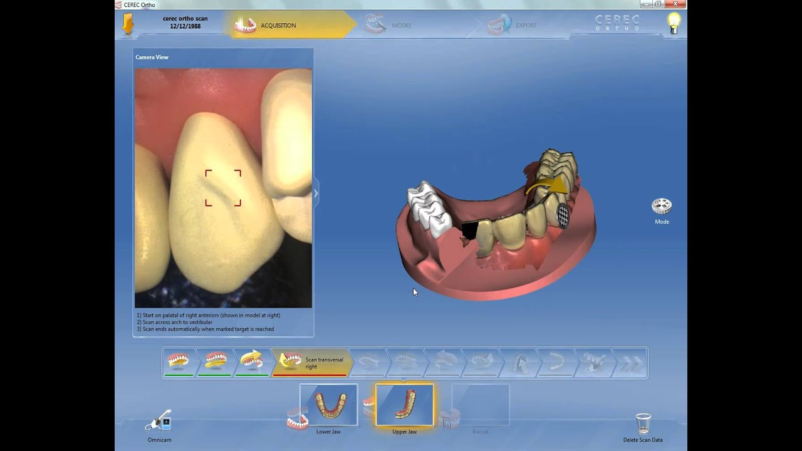Image resolution: width=802 pixels, height=451 pixels.
Task: Click small jaw icon left of Lower Jaw
Action: (x=297, y=419)
